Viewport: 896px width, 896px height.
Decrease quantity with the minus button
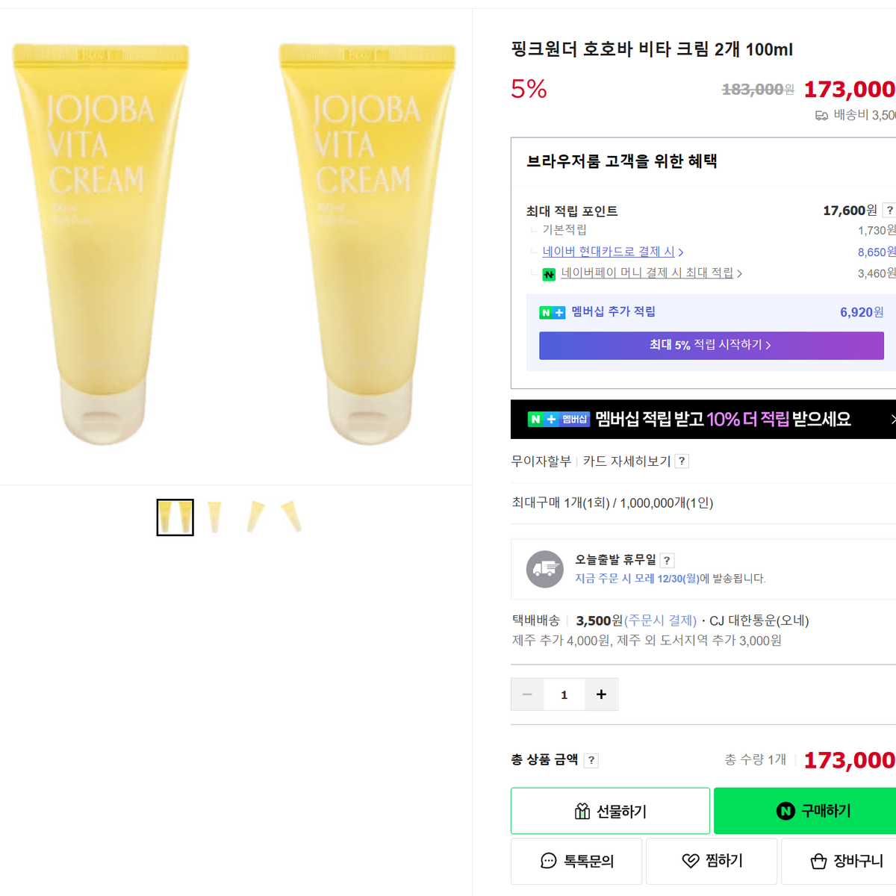[x=527, y=694]
